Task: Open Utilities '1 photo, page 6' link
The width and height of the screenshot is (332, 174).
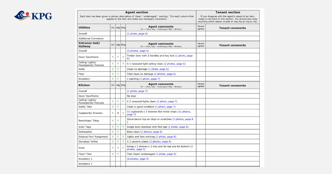Action: 137,34
